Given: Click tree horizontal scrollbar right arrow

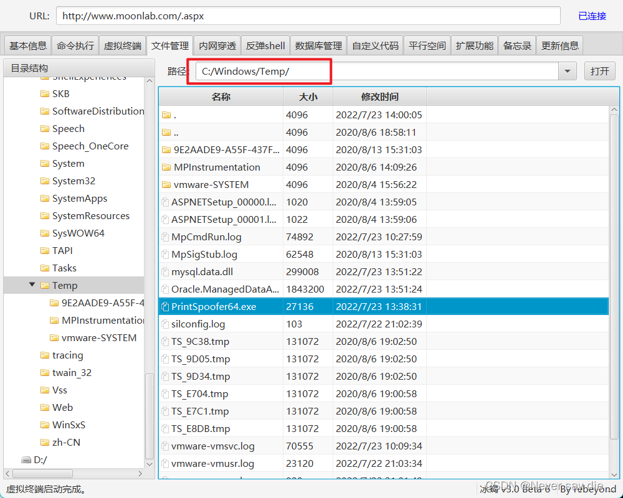Looking at the screenshot, I should coord(140,473).
